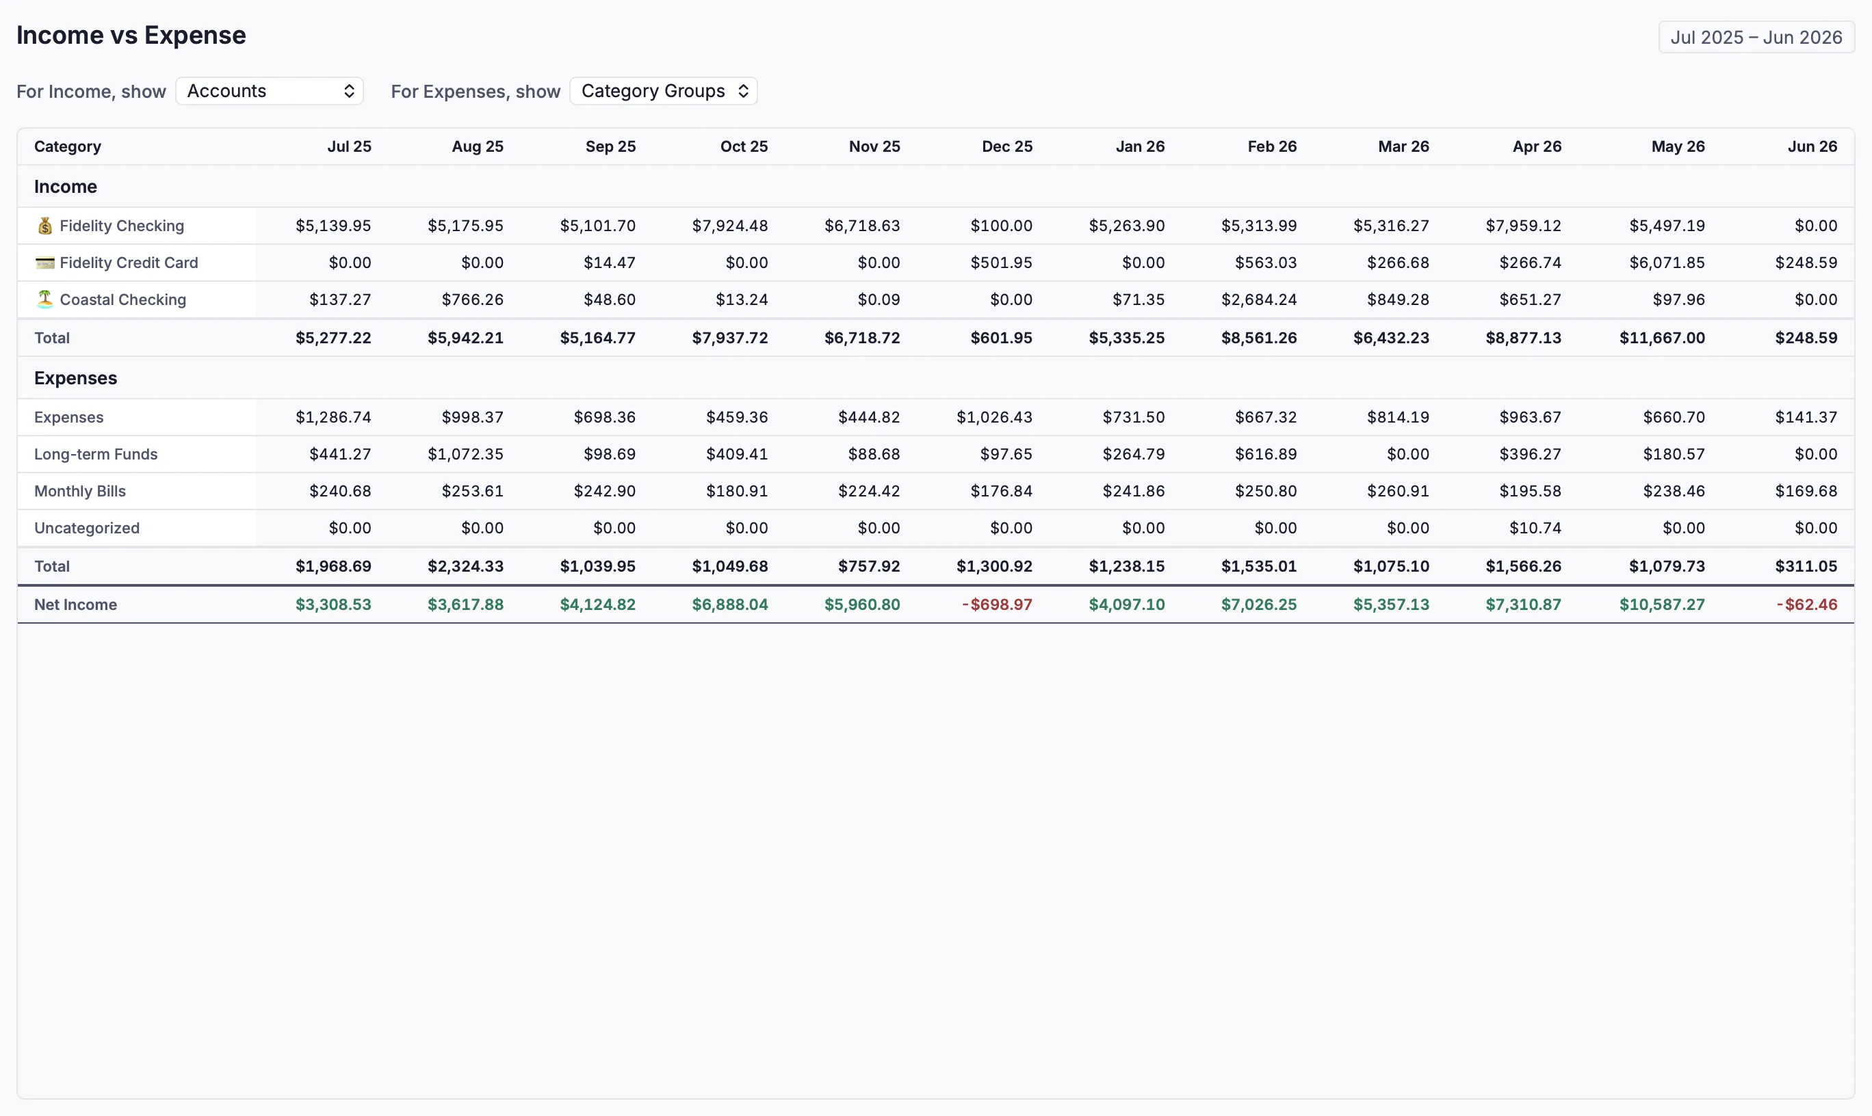Viewport: 1872px width, 1116px height.
Task: Click Uncategorized value $10.74 for Apr 26
Action: click(x=1535, y=528)
